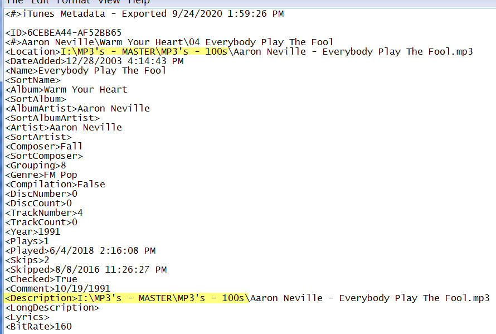Click the DateAdded 12/28/2003 line
The width and height of the screenshot is (496, 334).
pyautogui.click(x=94, y=61)
